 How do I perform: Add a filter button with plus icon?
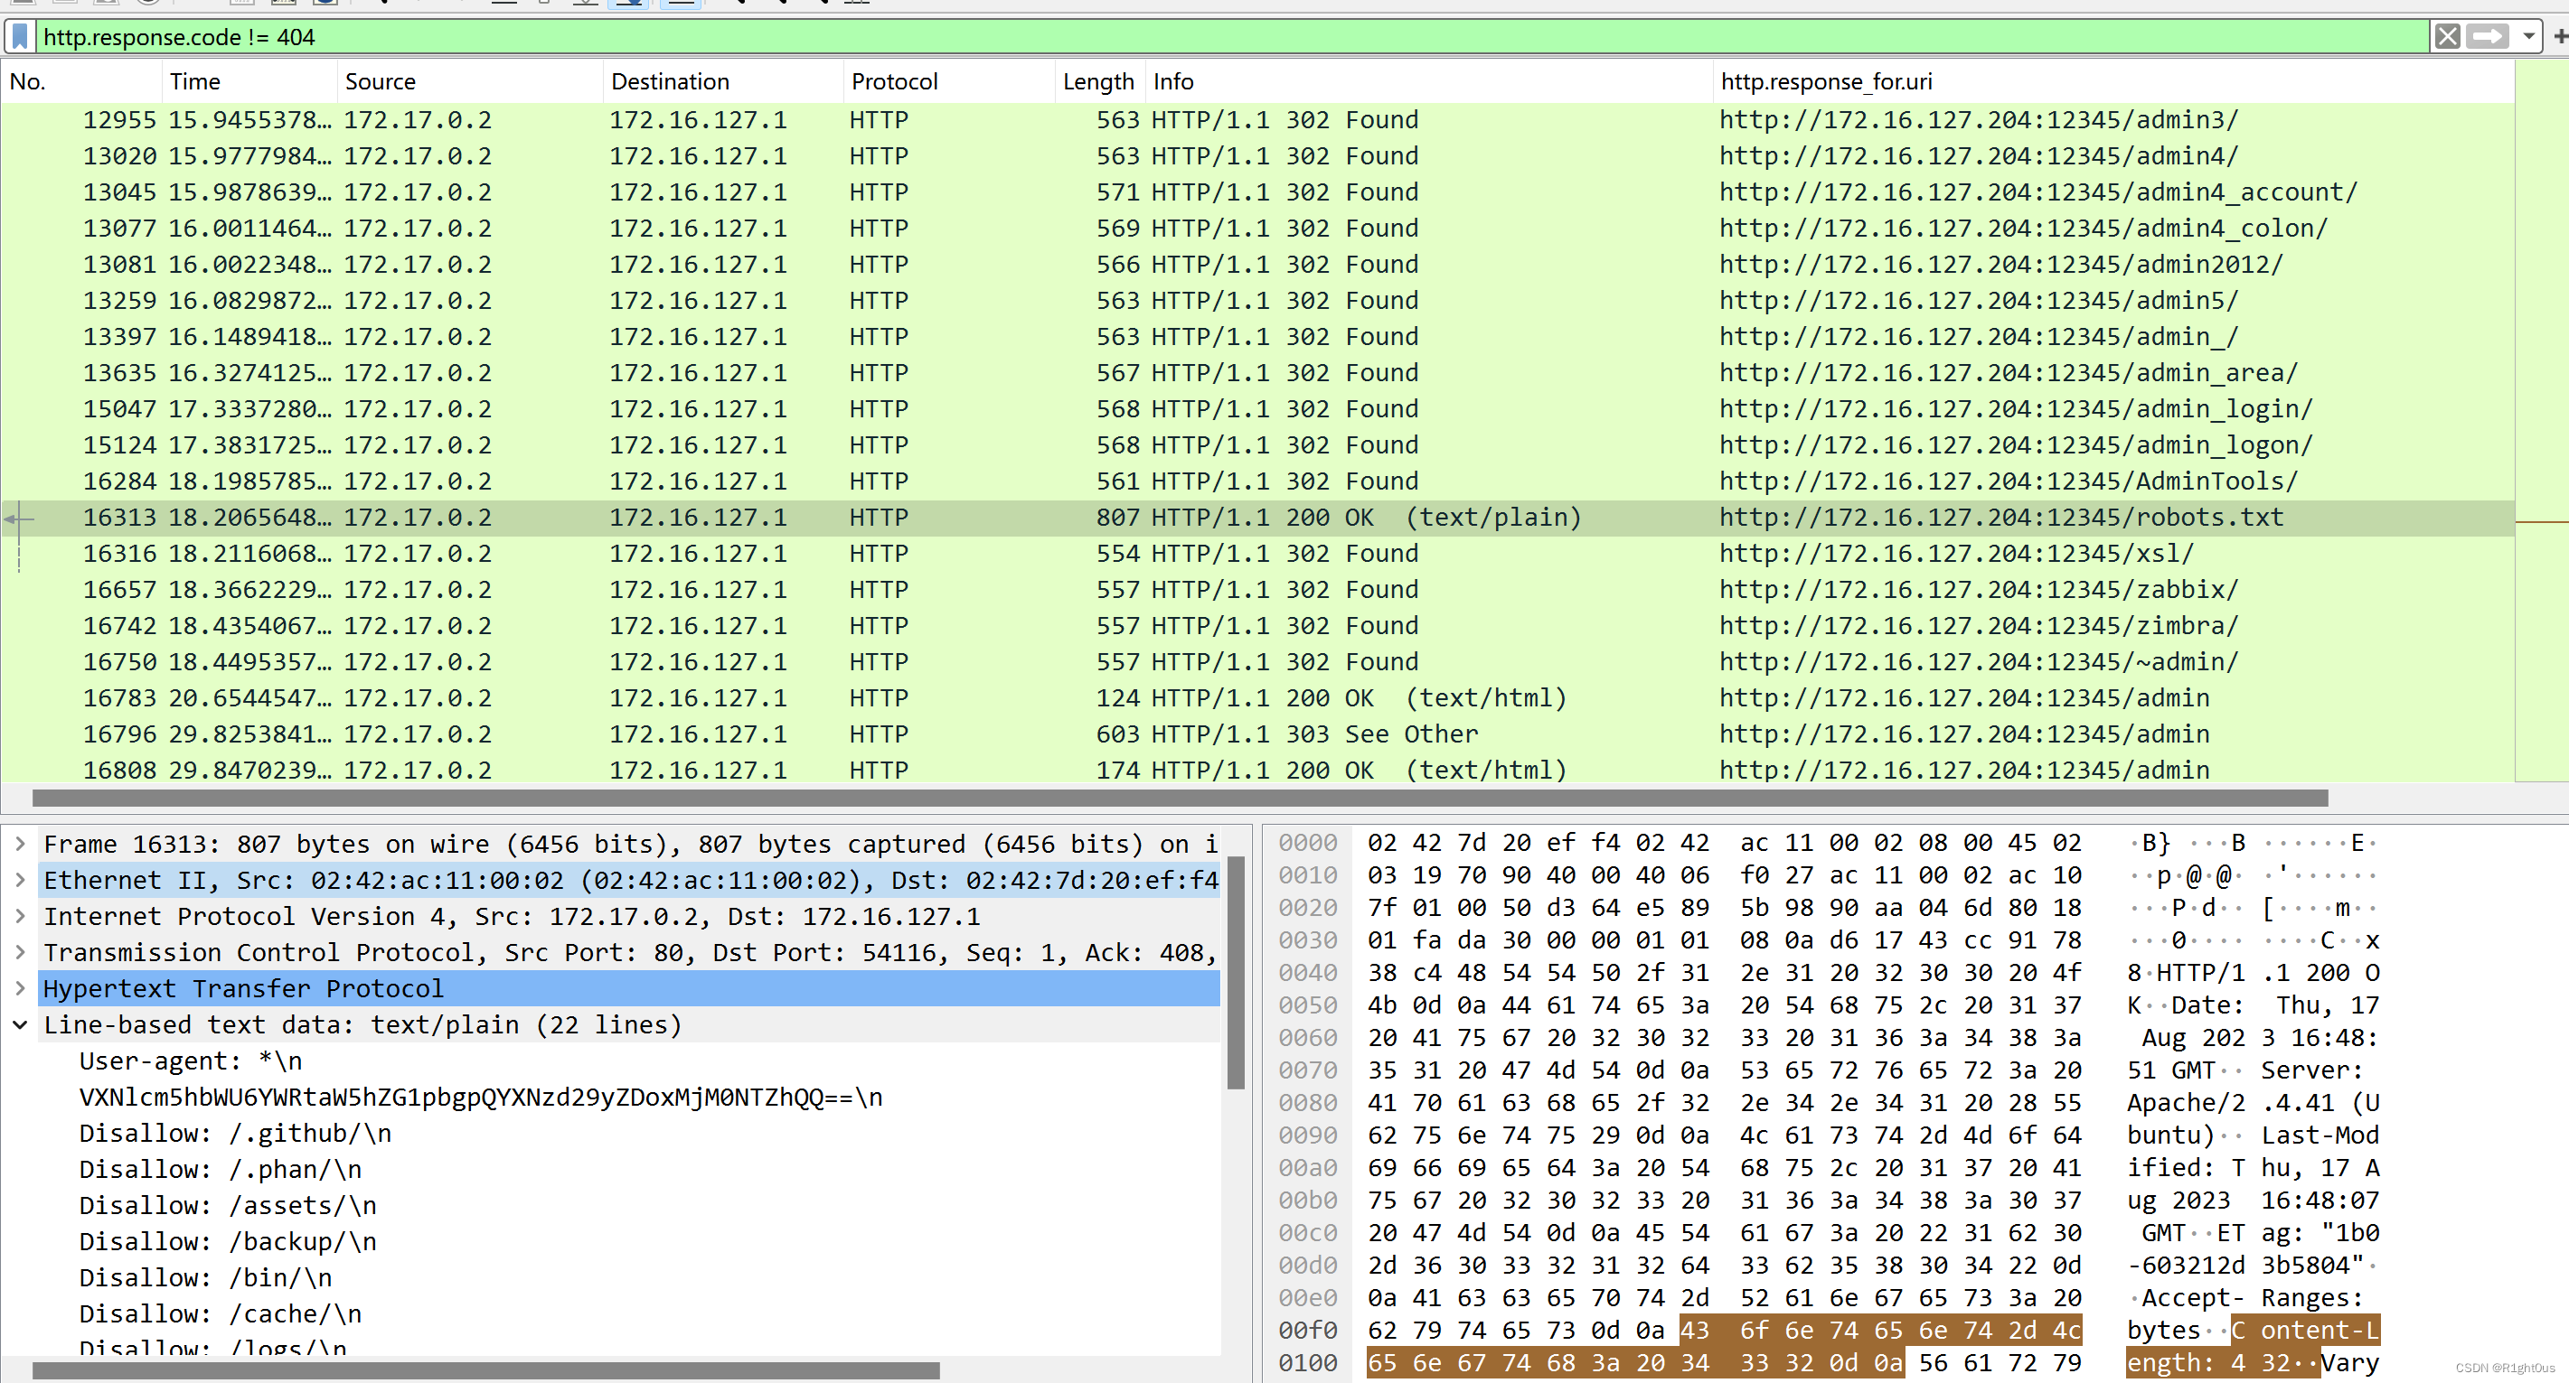click(2559, 37)
